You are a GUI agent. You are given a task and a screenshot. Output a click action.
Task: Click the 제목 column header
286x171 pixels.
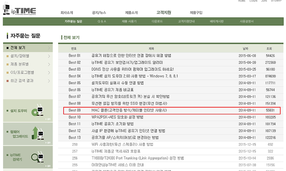click(151, 49)
